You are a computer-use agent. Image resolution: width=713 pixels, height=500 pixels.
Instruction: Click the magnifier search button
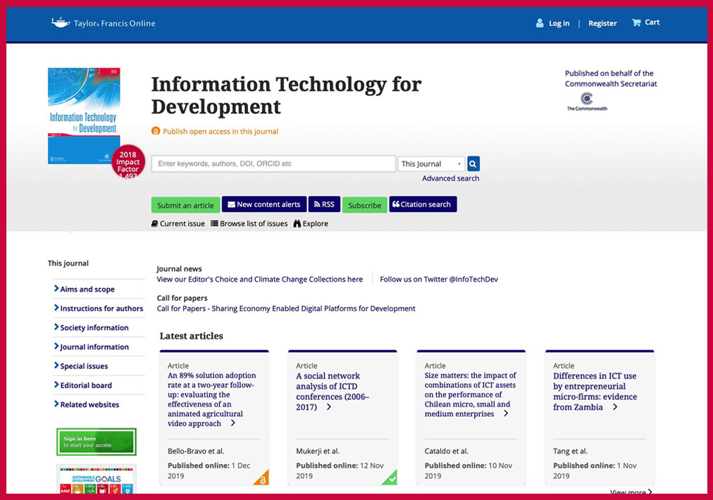473,163
